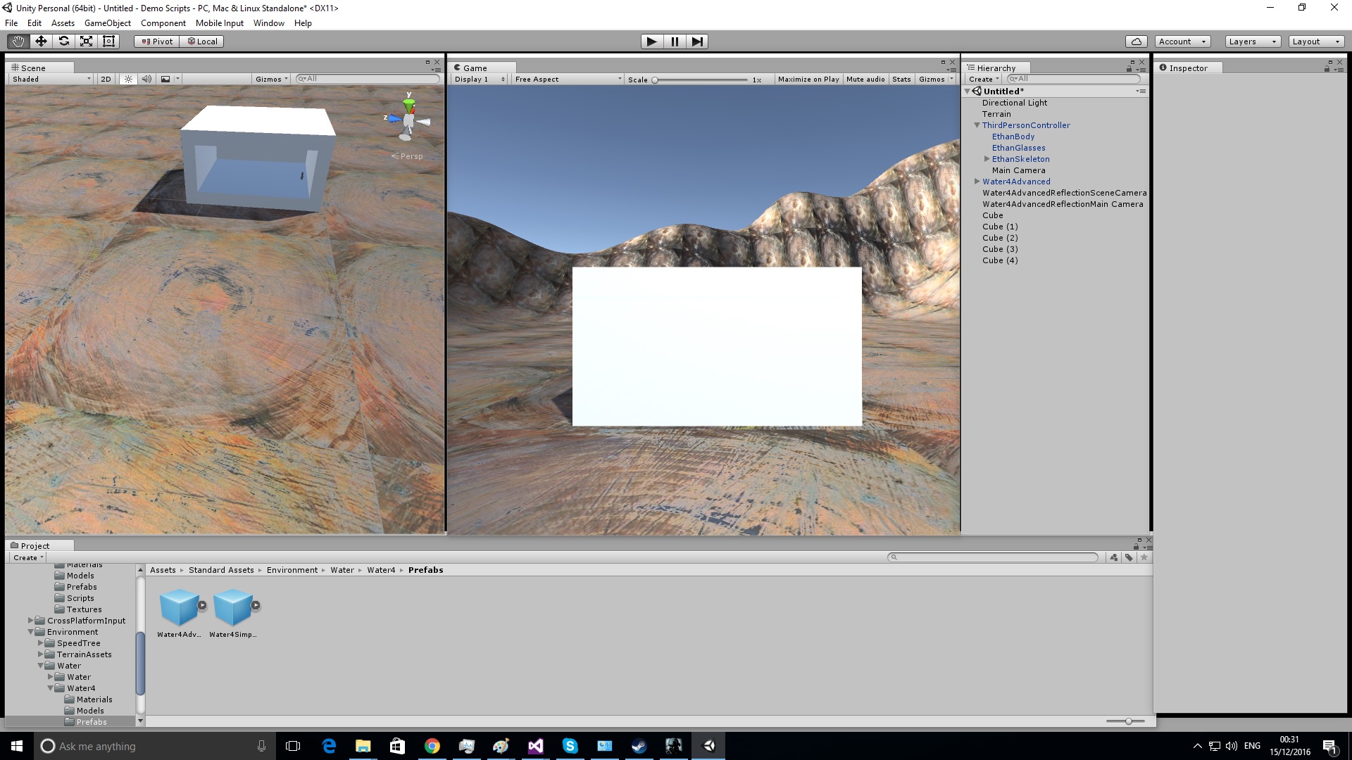
Task: Start Play mode with play button
Action: coord(652,42)
